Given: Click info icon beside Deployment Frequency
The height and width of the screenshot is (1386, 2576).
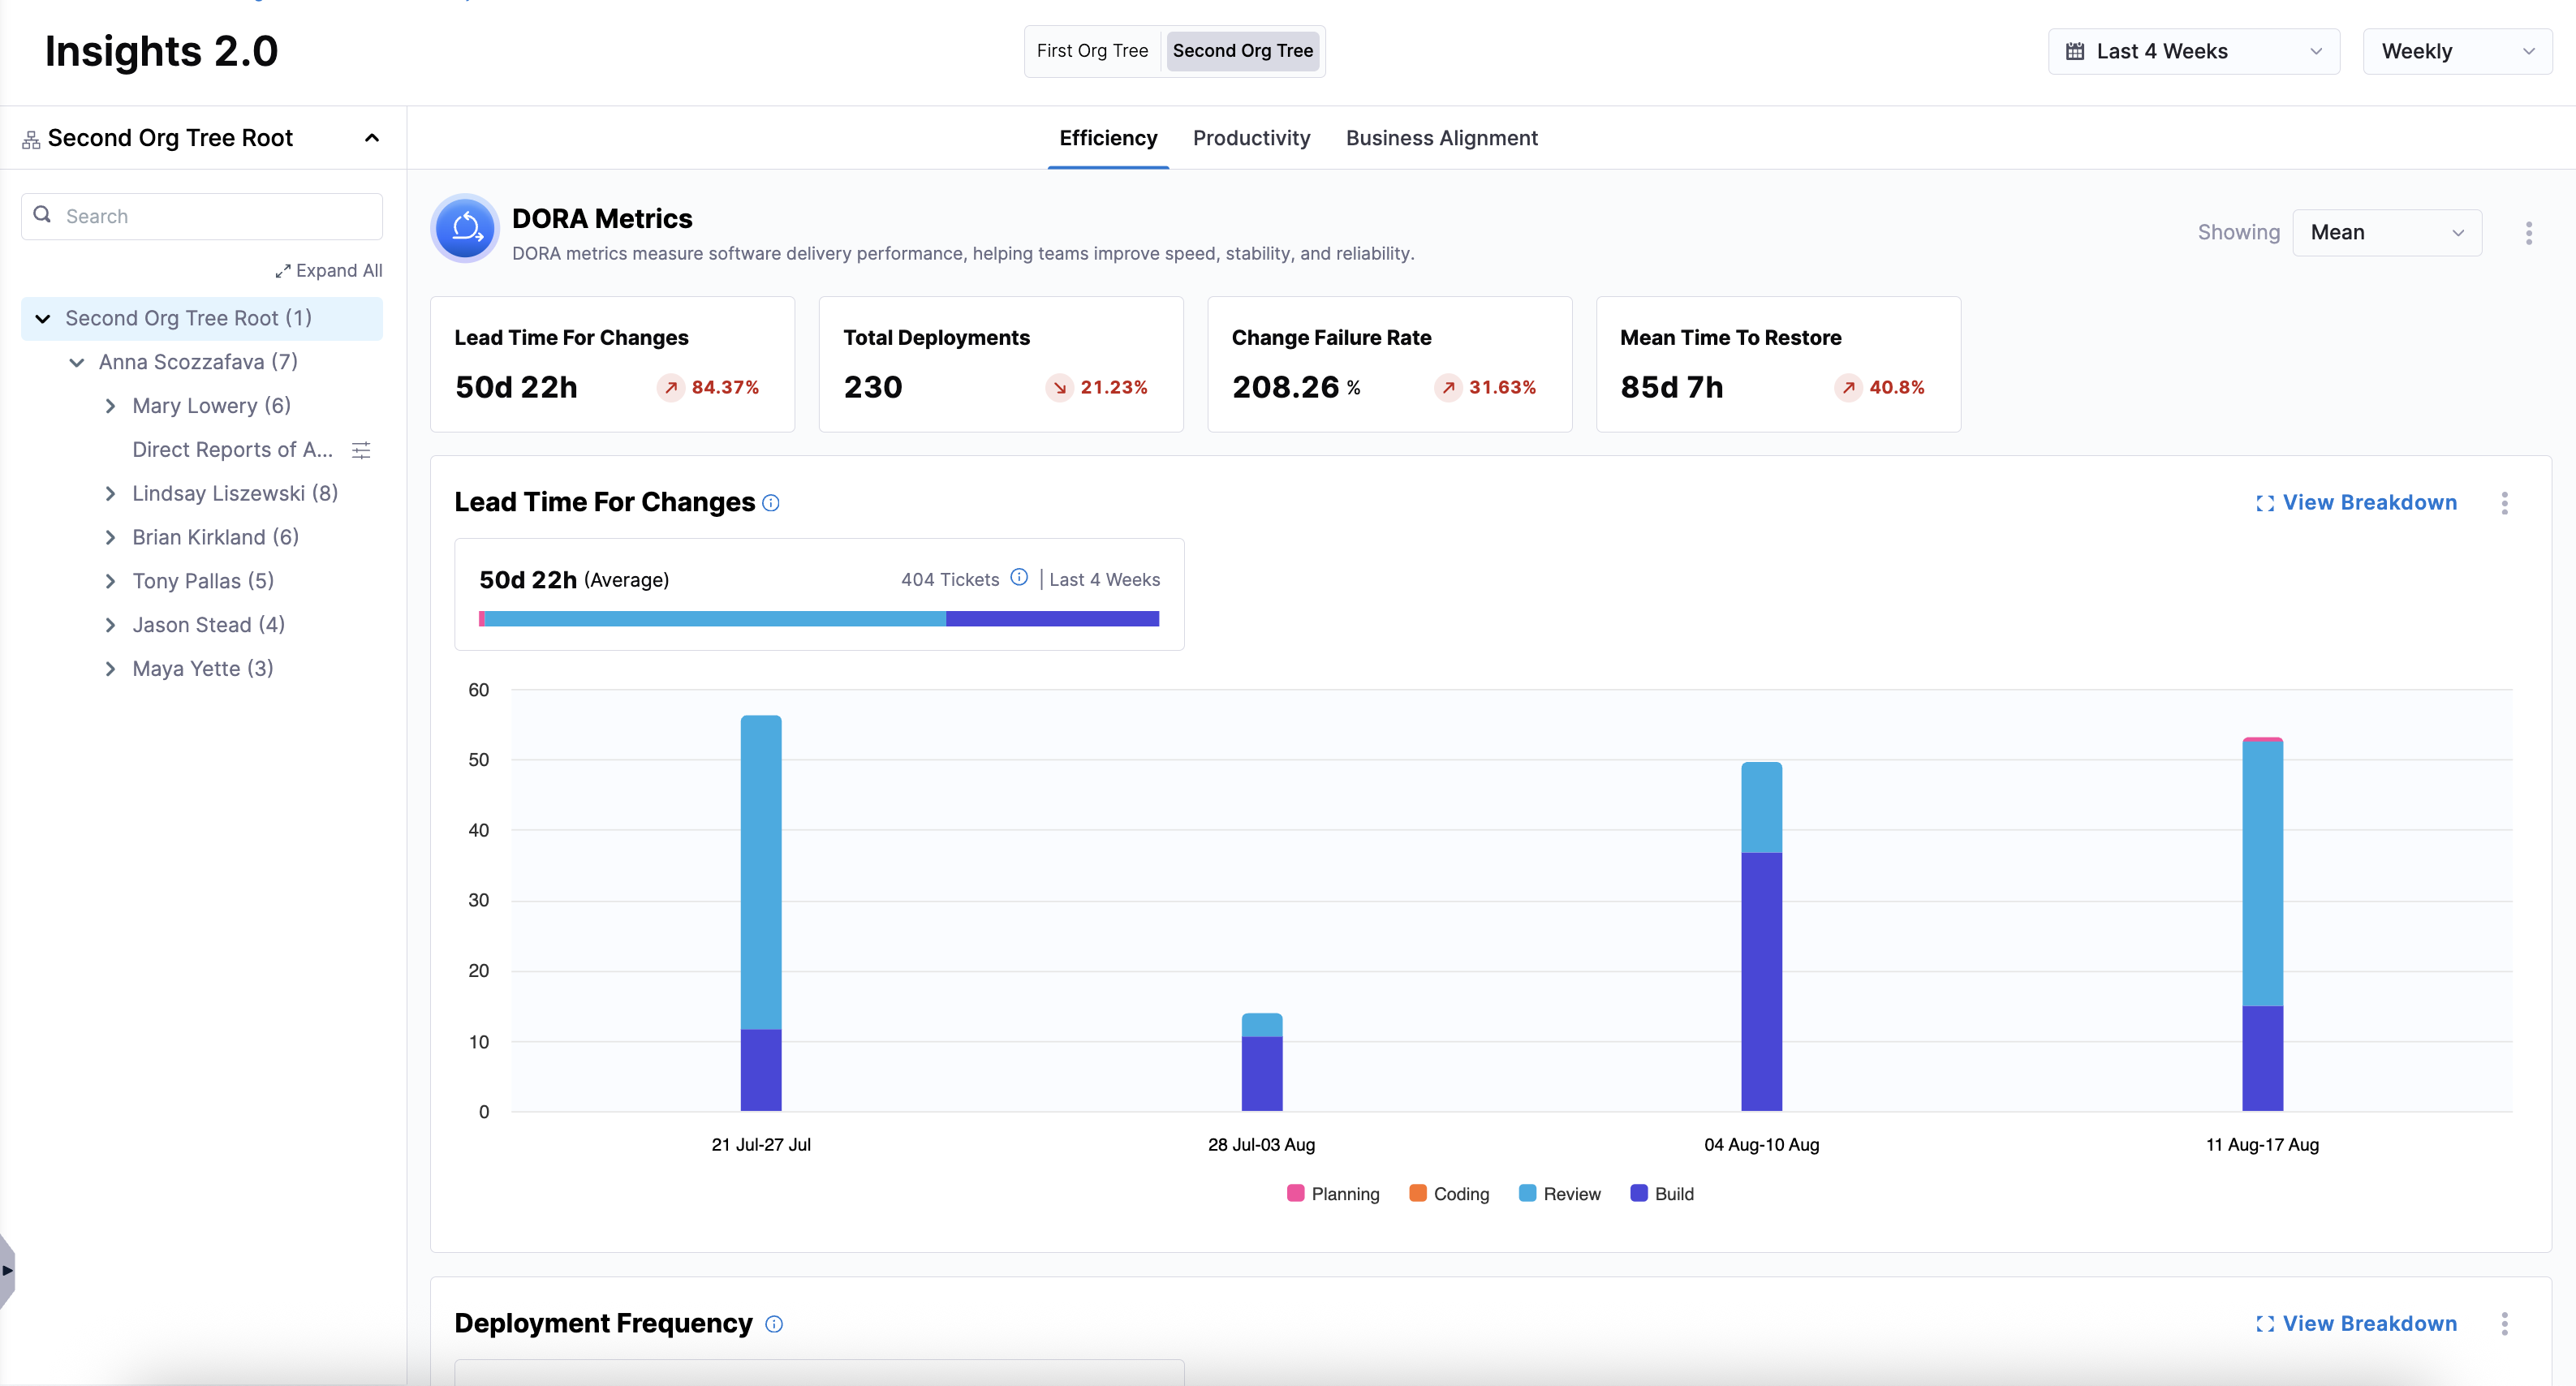Looking at the screenshot, I should pyautogui.click(x=774, y=1324).
